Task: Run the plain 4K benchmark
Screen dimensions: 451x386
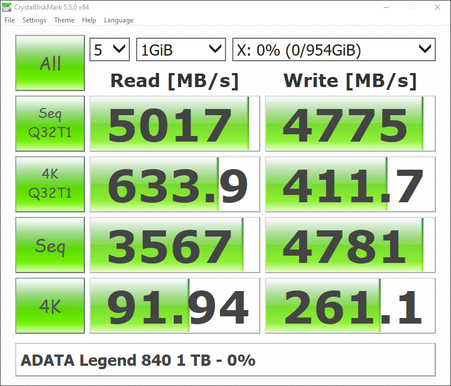Action: click(50, 306)
